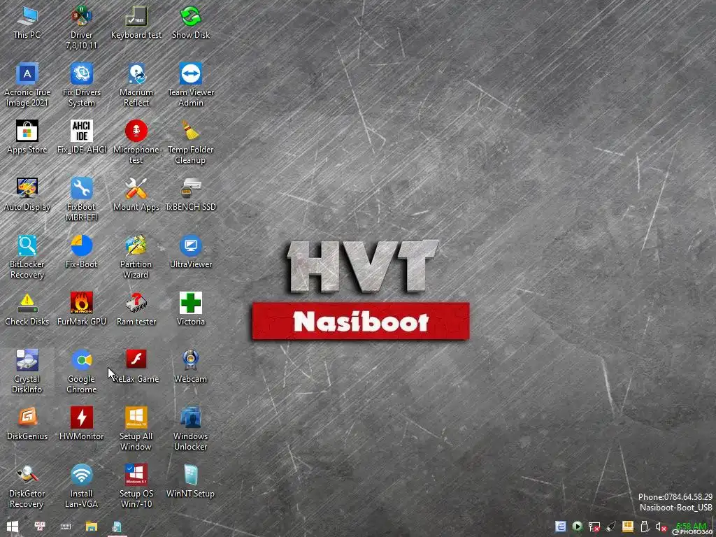Viewport: 716px width, 537px height.
Task: Open HWMonitor
Action: 81,424
